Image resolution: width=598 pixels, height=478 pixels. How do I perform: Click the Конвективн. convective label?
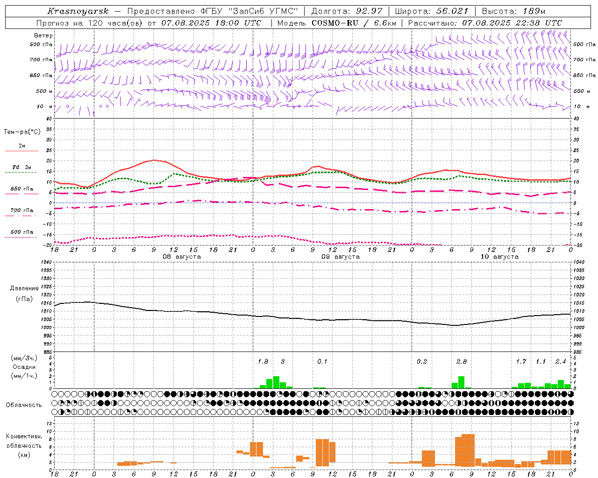coord(24,436)
